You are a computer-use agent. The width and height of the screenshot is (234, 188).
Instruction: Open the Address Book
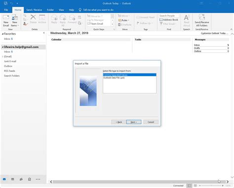(169, 20)
